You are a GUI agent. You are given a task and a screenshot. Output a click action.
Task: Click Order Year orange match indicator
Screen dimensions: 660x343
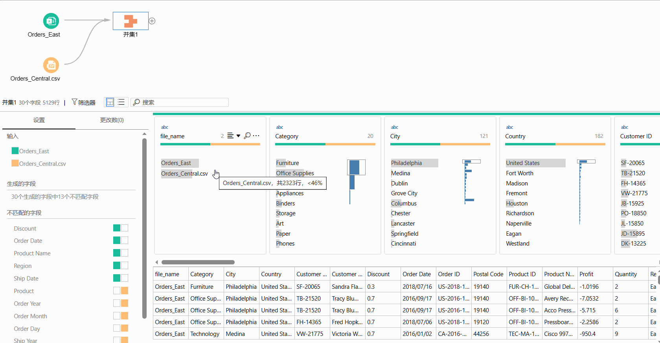(x=125, y=303)
